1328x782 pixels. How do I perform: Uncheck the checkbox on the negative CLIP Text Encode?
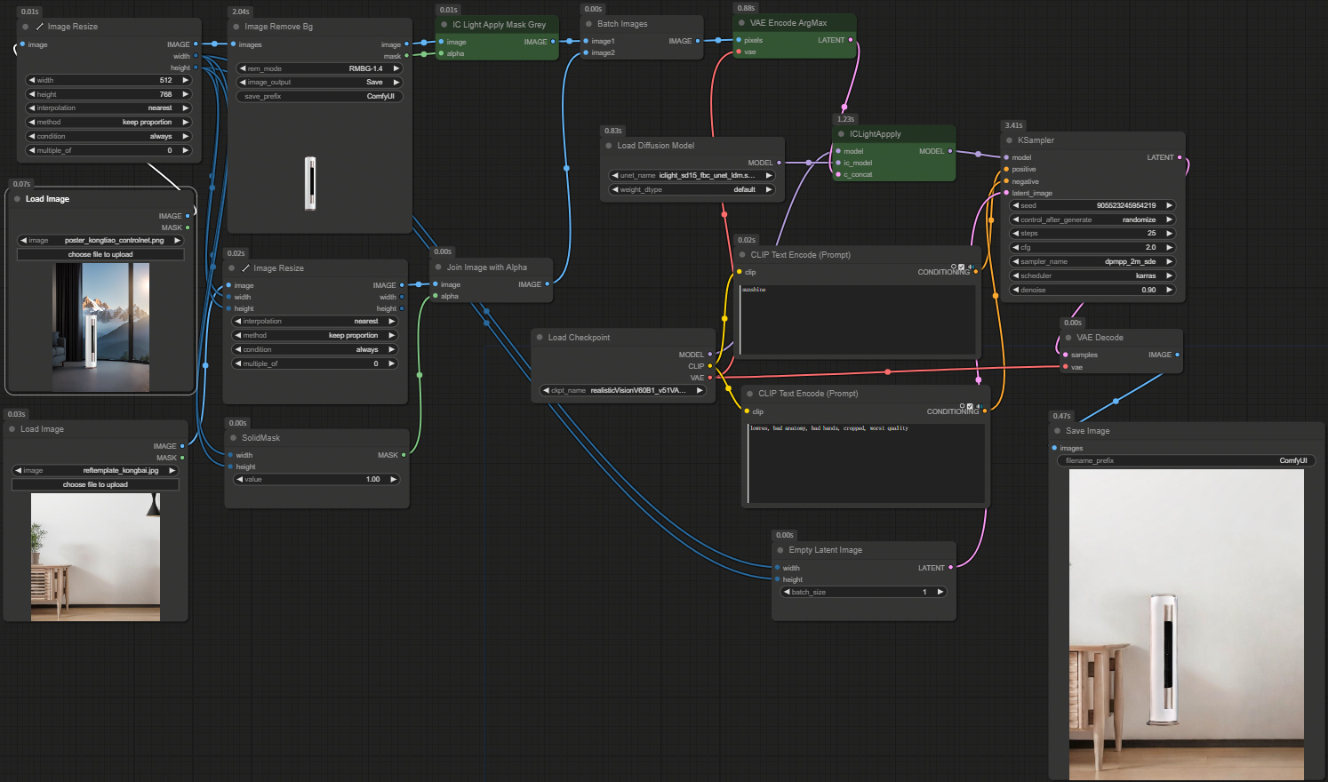[970, 406]
